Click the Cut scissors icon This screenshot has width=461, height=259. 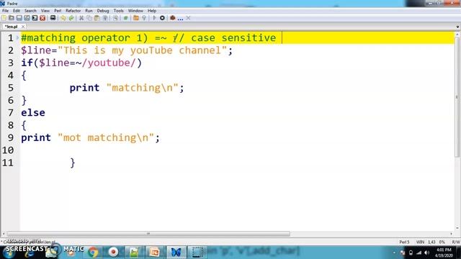pyautogui.click(x=81, y=18)
